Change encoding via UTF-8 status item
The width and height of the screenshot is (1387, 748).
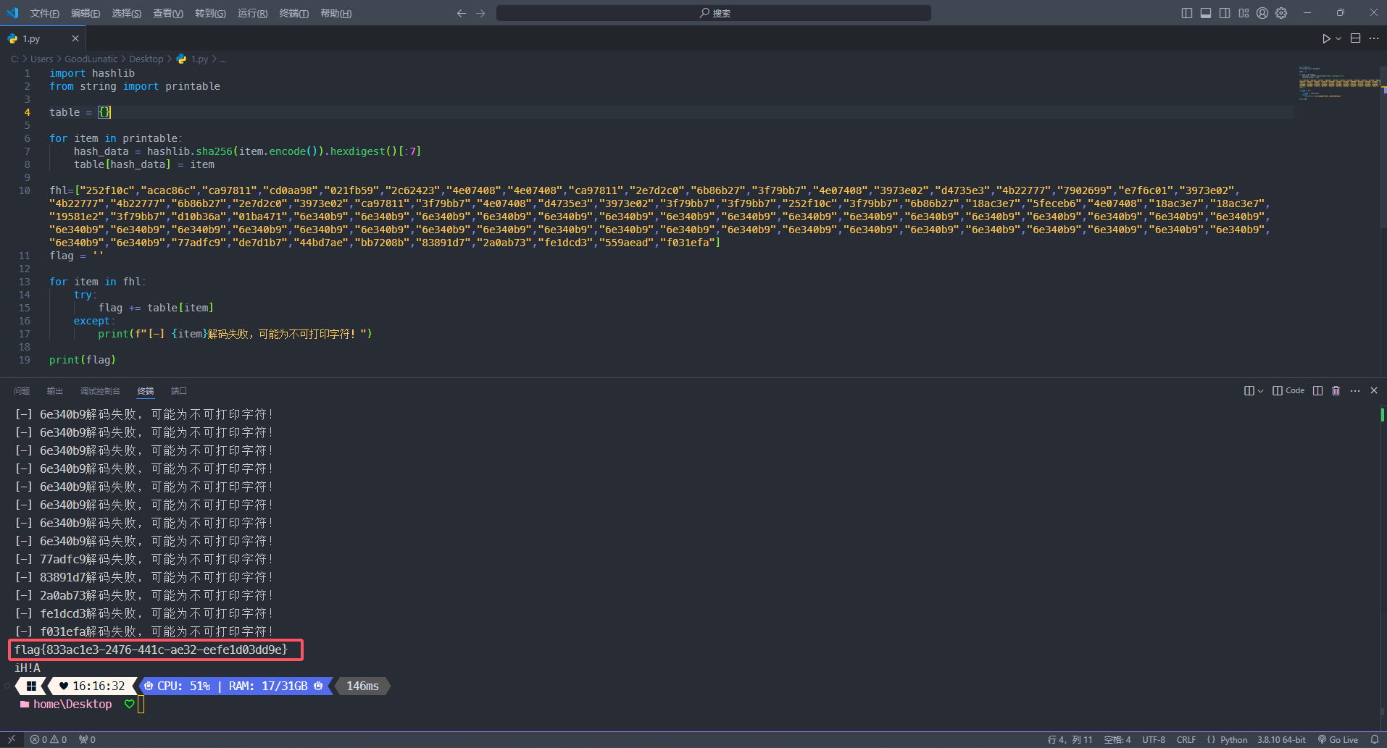click(x=1154, y=740)
